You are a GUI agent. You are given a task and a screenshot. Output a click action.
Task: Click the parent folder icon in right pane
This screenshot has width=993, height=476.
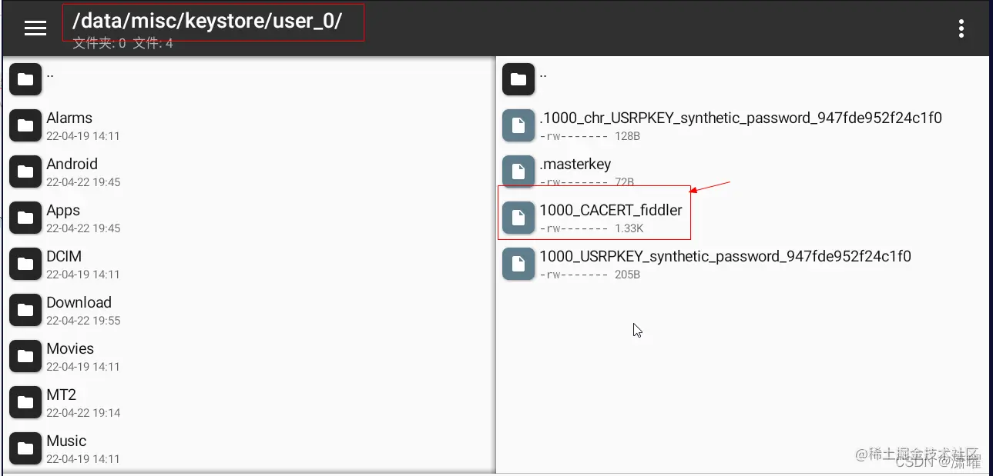click(518, 79)
